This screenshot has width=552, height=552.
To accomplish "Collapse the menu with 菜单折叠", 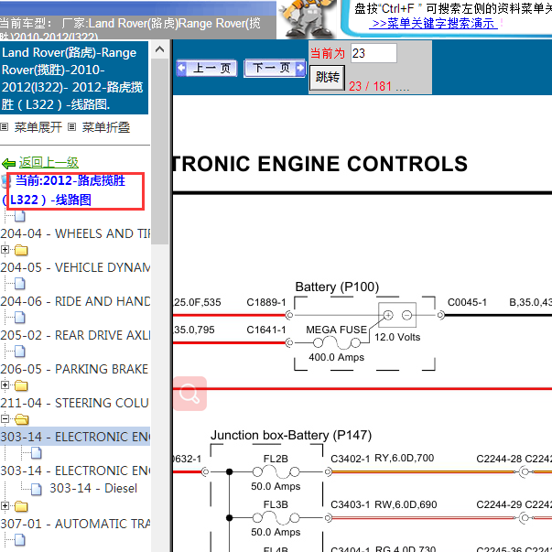I will point(105,127).
